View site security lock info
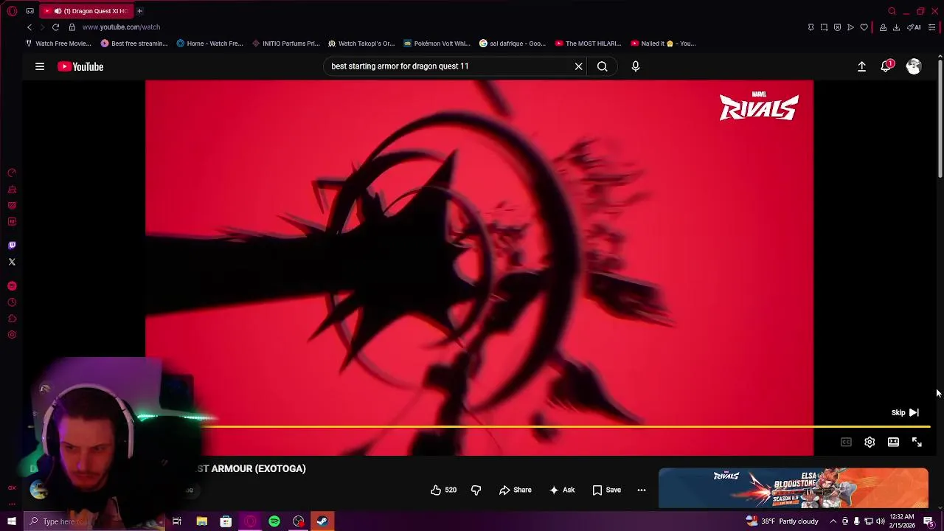The height and width of the screenshot is (531, 944). coord(72,27)
